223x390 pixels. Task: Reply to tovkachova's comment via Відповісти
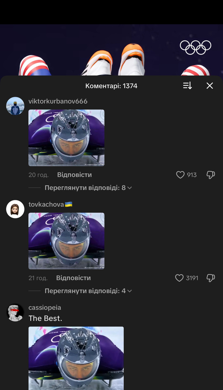(74, 278)
